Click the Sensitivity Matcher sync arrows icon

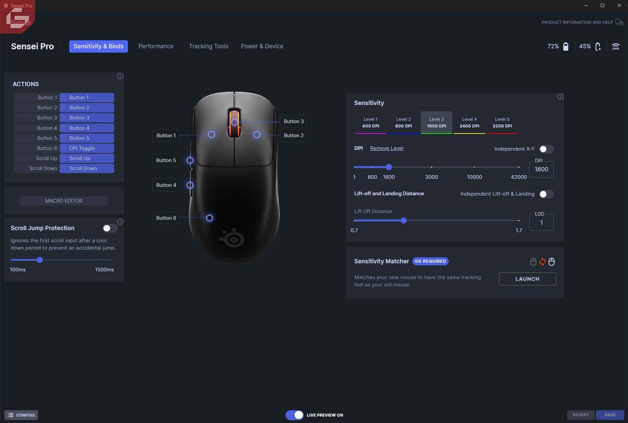point(542,262)
